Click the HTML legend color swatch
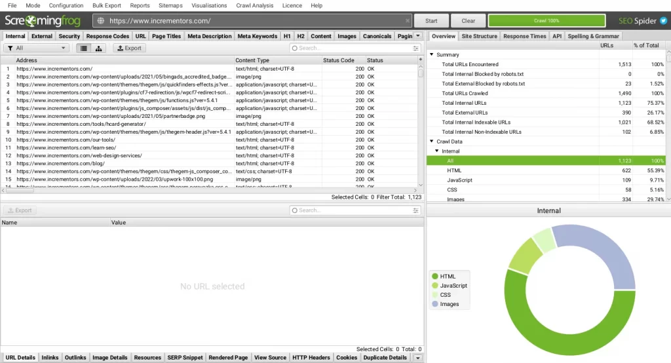This screenshot has height=363, width=671. coord(435,276)
